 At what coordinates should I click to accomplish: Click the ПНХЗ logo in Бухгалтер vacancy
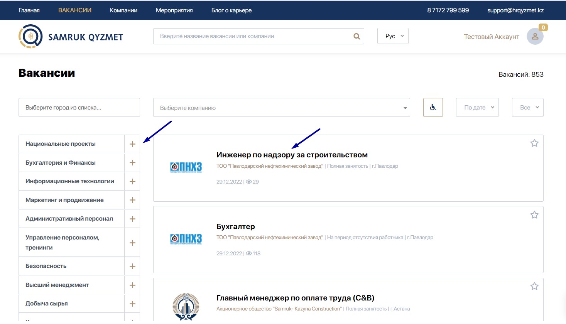[186, 239]
